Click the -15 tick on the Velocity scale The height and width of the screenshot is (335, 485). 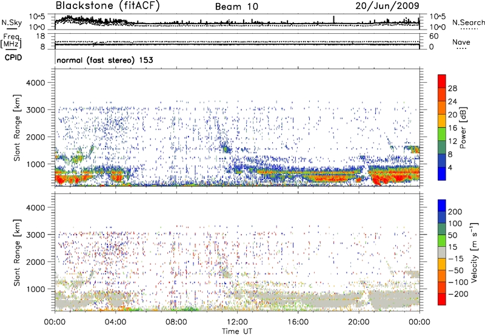(x=455, y=258)
